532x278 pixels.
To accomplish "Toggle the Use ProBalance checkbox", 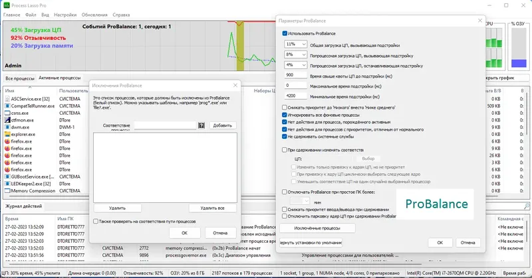I will (x=285, y=34).
